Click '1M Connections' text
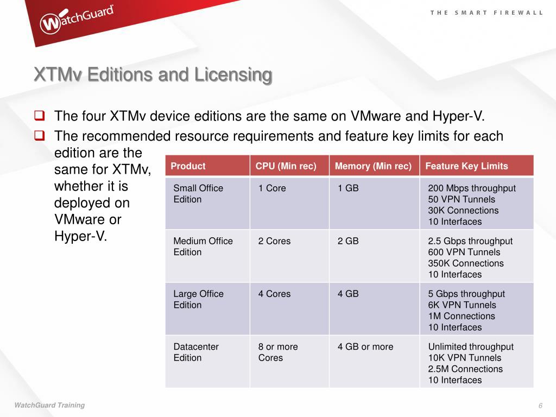 tap(462, 316)
